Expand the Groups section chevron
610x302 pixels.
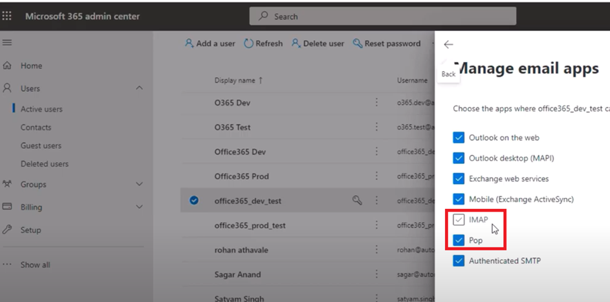pos(139,184)
